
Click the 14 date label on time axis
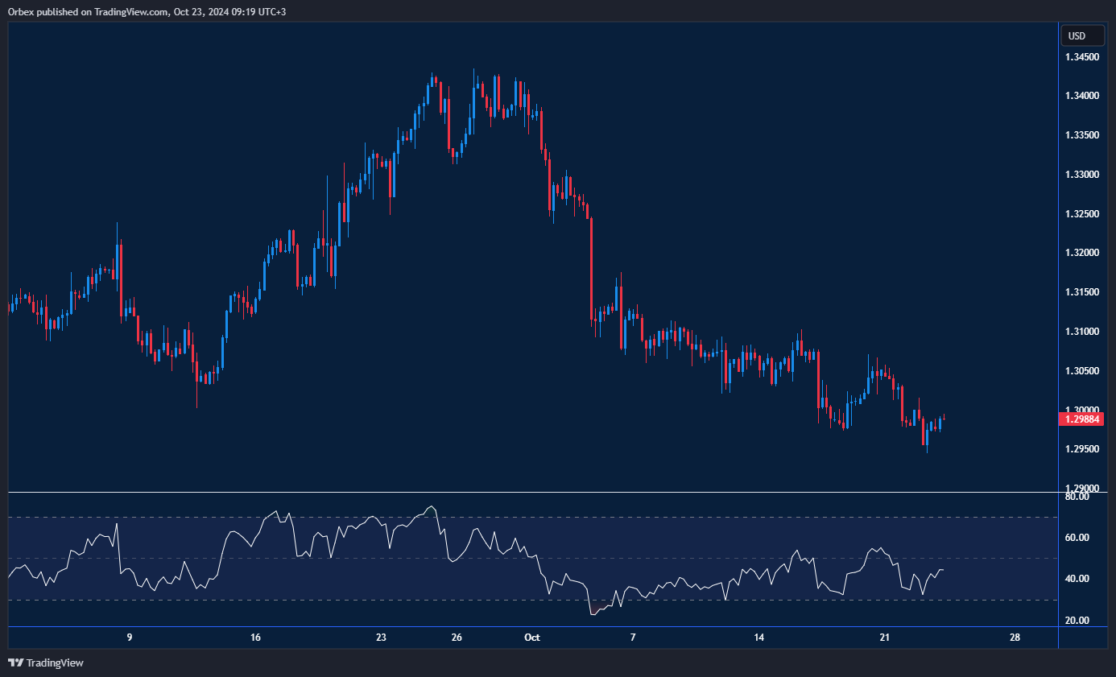click(758, 638)
